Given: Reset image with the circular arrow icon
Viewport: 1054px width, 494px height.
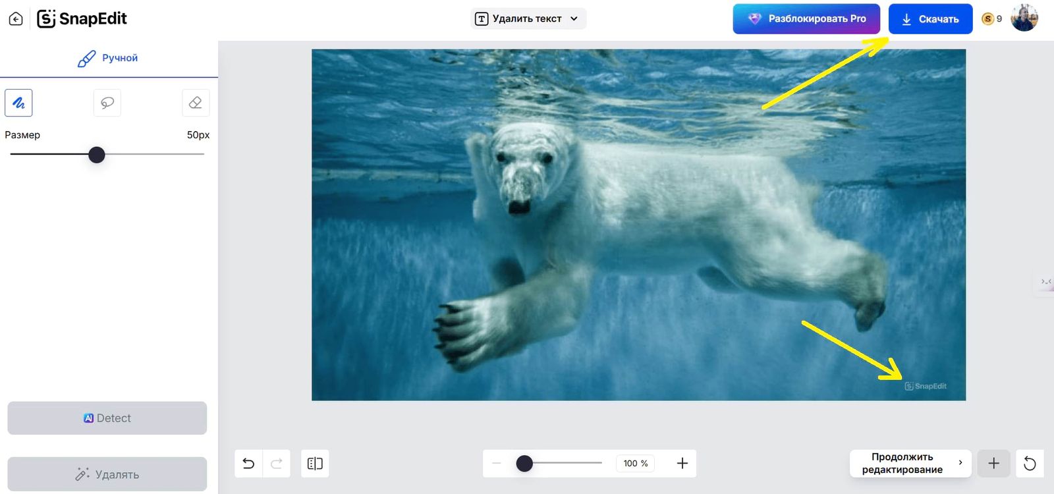Looking at the screenshot, I should point(1030,464).
